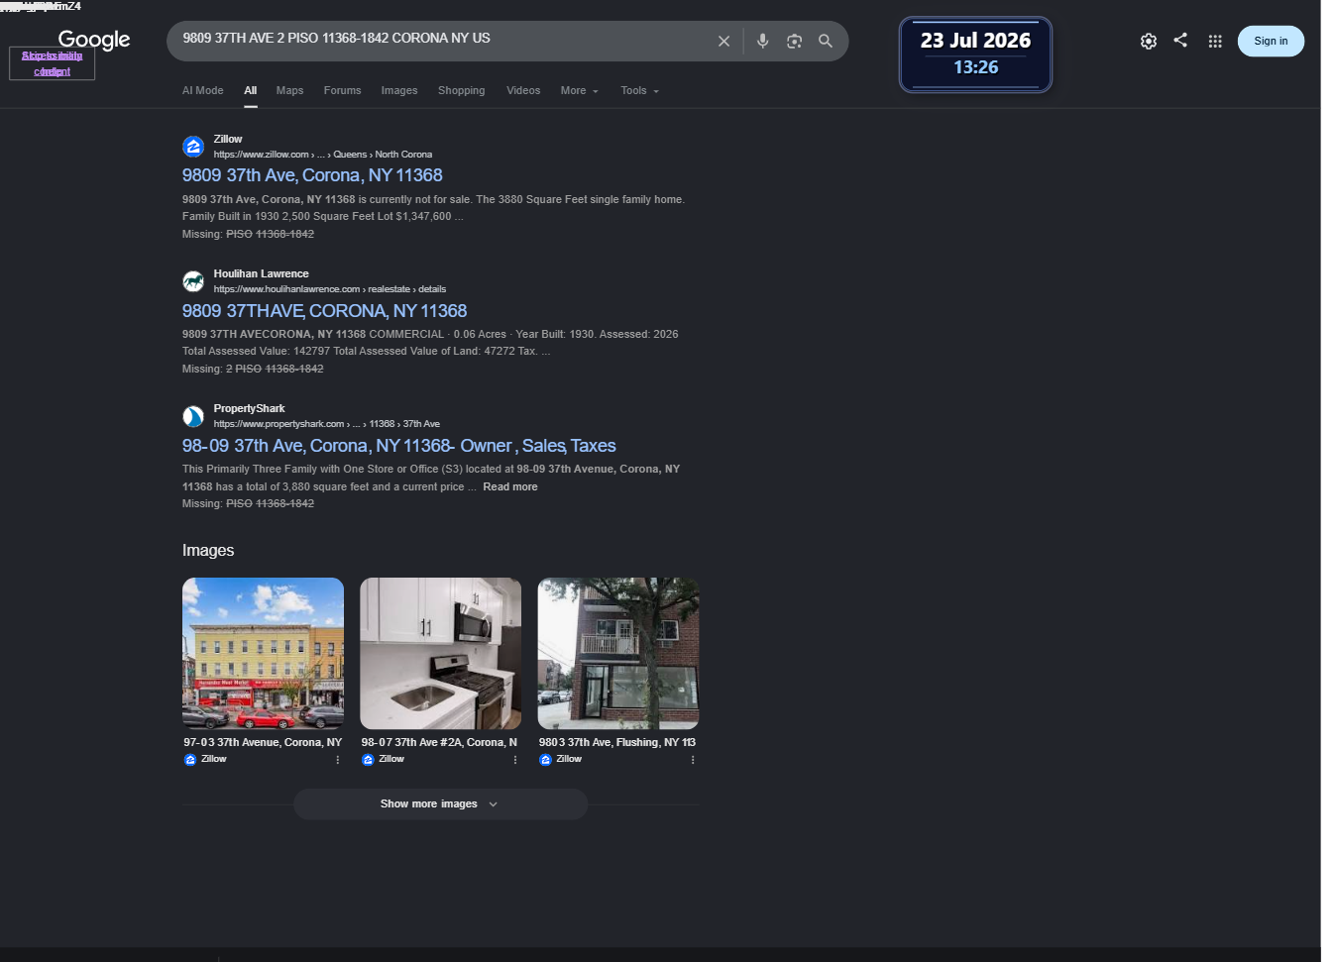Start voice search with the microphone icon
The height and width of the screenshot is (962, 1336).
pos(762,42)
